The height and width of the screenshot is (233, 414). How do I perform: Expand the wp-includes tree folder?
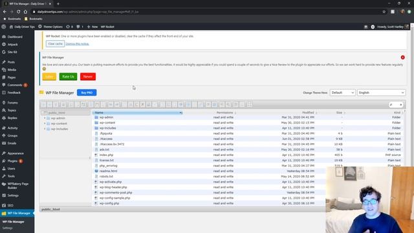click(45, 129)
